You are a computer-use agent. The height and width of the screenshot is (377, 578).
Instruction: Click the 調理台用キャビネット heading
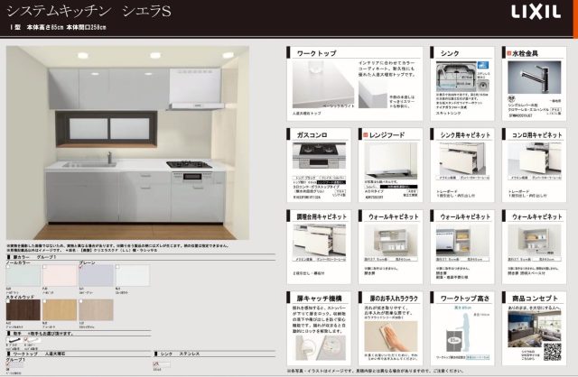(322, 216)
